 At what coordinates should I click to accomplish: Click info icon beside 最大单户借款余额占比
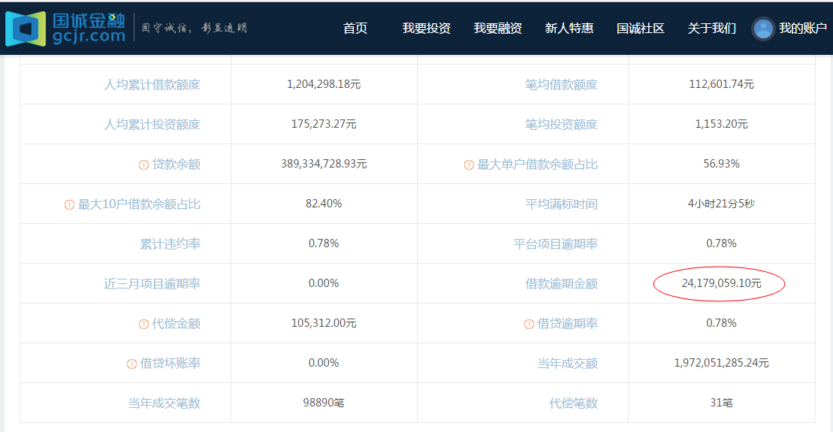point(469,165)
